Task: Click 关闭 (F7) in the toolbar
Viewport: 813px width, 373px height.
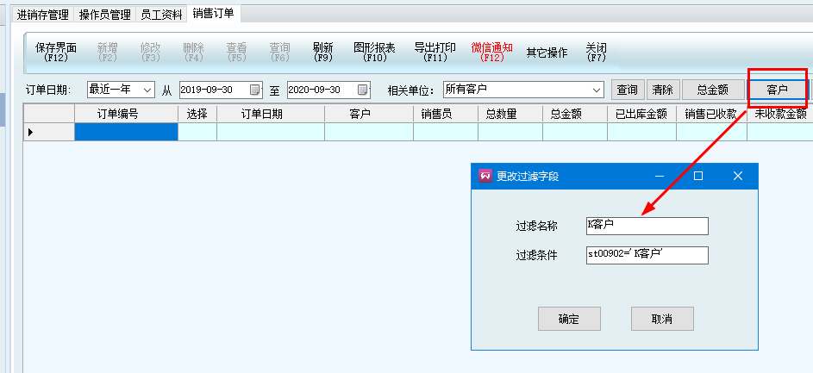Action: (x=596, y=53)
